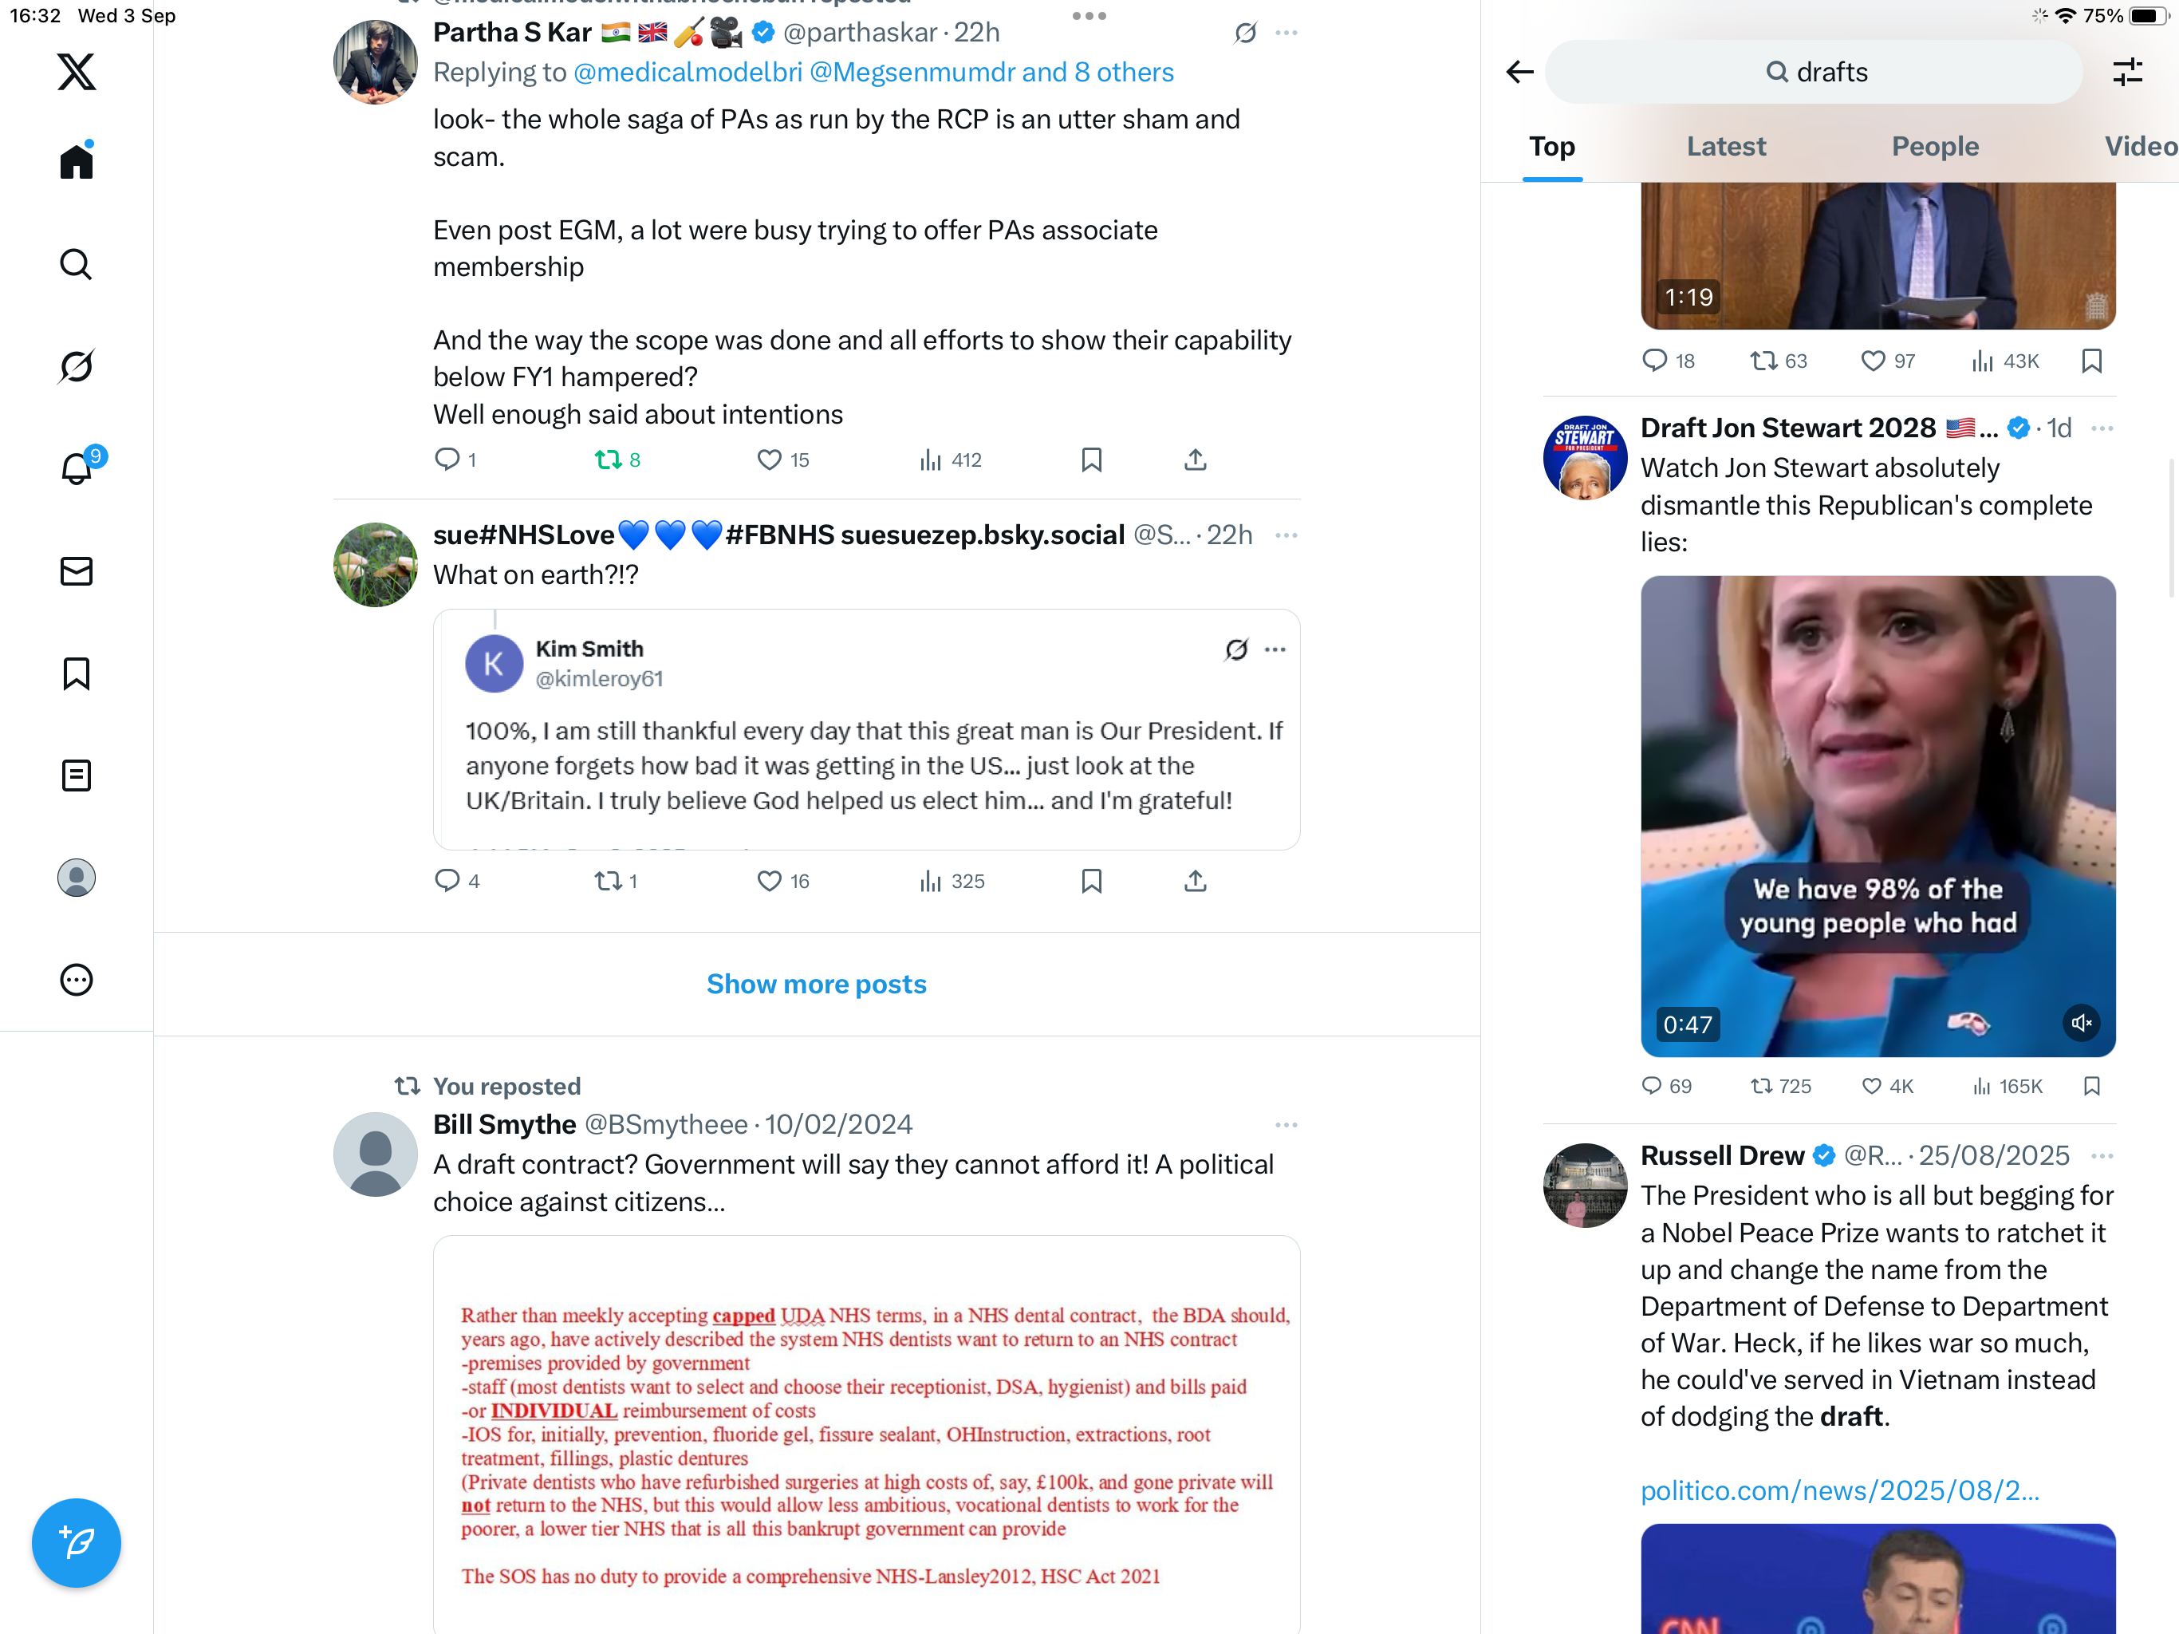Viewport: 2179px width, 1634px height.
Task: Undo repost on Partha S Kar post
Action: [x=617, y=460]
